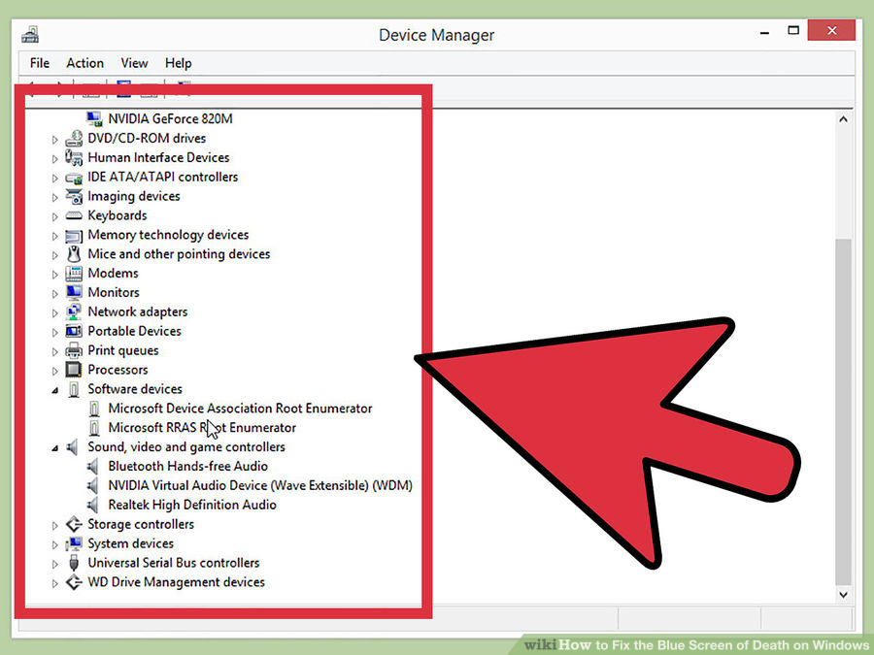Click speaker icon of Realtek High Definition Audio

[x=93, y=505]
